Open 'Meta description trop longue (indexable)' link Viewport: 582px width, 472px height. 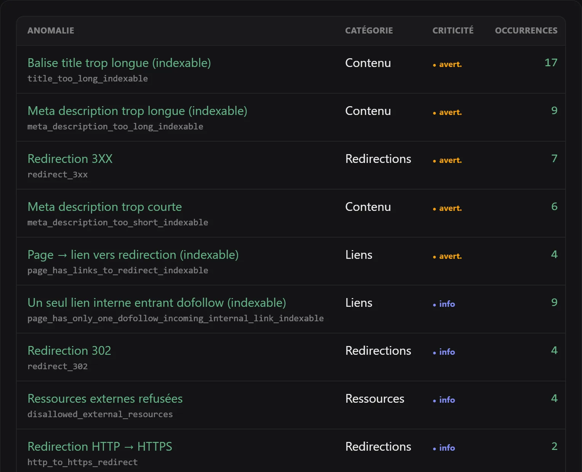138,111
